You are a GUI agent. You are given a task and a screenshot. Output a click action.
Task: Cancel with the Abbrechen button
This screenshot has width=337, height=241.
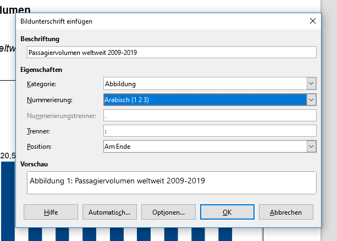[286, 212]
